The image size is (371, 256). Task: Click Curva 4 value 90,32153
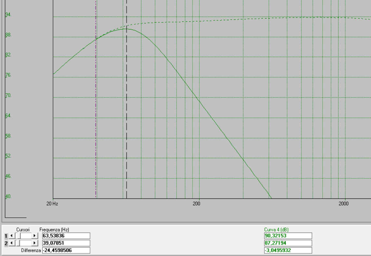click(x=288, y=236)
